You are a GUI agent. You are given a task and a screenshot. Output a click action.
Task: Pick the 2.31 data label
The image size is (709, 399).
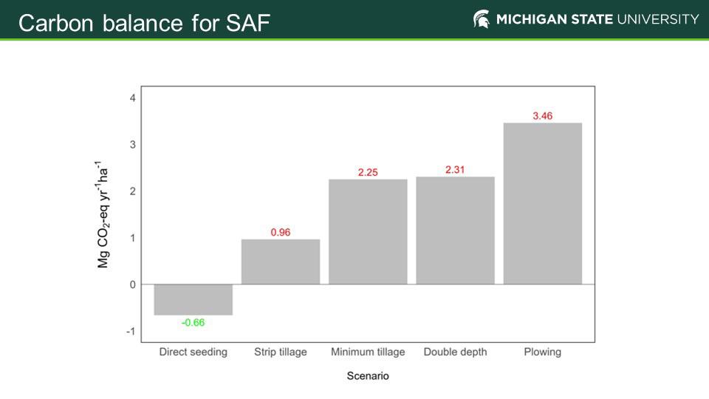click(x=455, y=170)
